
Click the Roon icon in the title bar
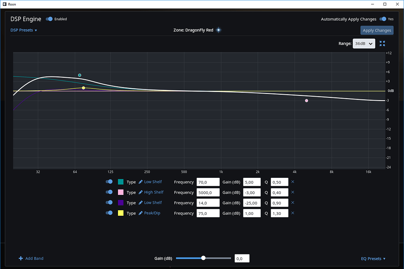(x=4, y=4)
